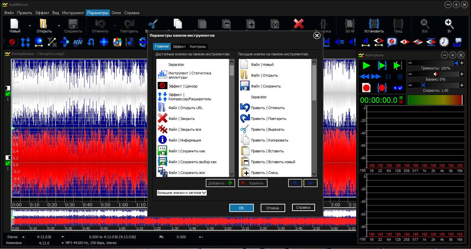Increase volume with plus button beside Громкость
471x249 pixels.
point(462,63)
